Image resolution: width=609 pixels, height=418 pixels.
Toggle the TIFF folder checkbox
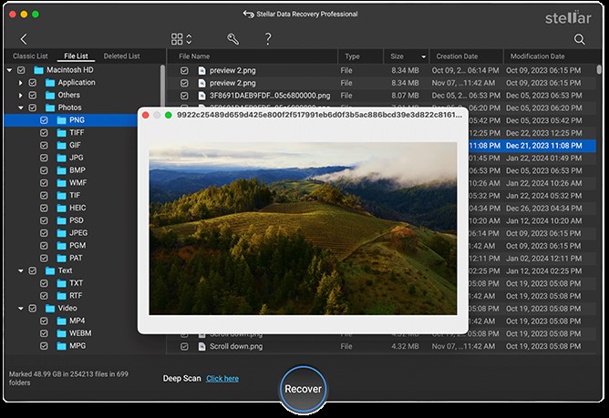(44, 133)
